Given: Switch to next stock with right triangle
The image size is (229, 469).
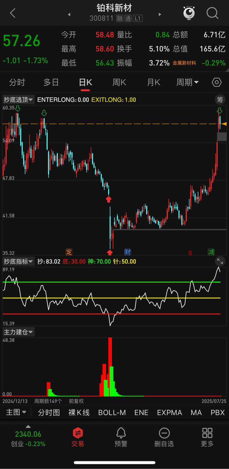Looking at the screenshot, I should click(x=160, y=14).
